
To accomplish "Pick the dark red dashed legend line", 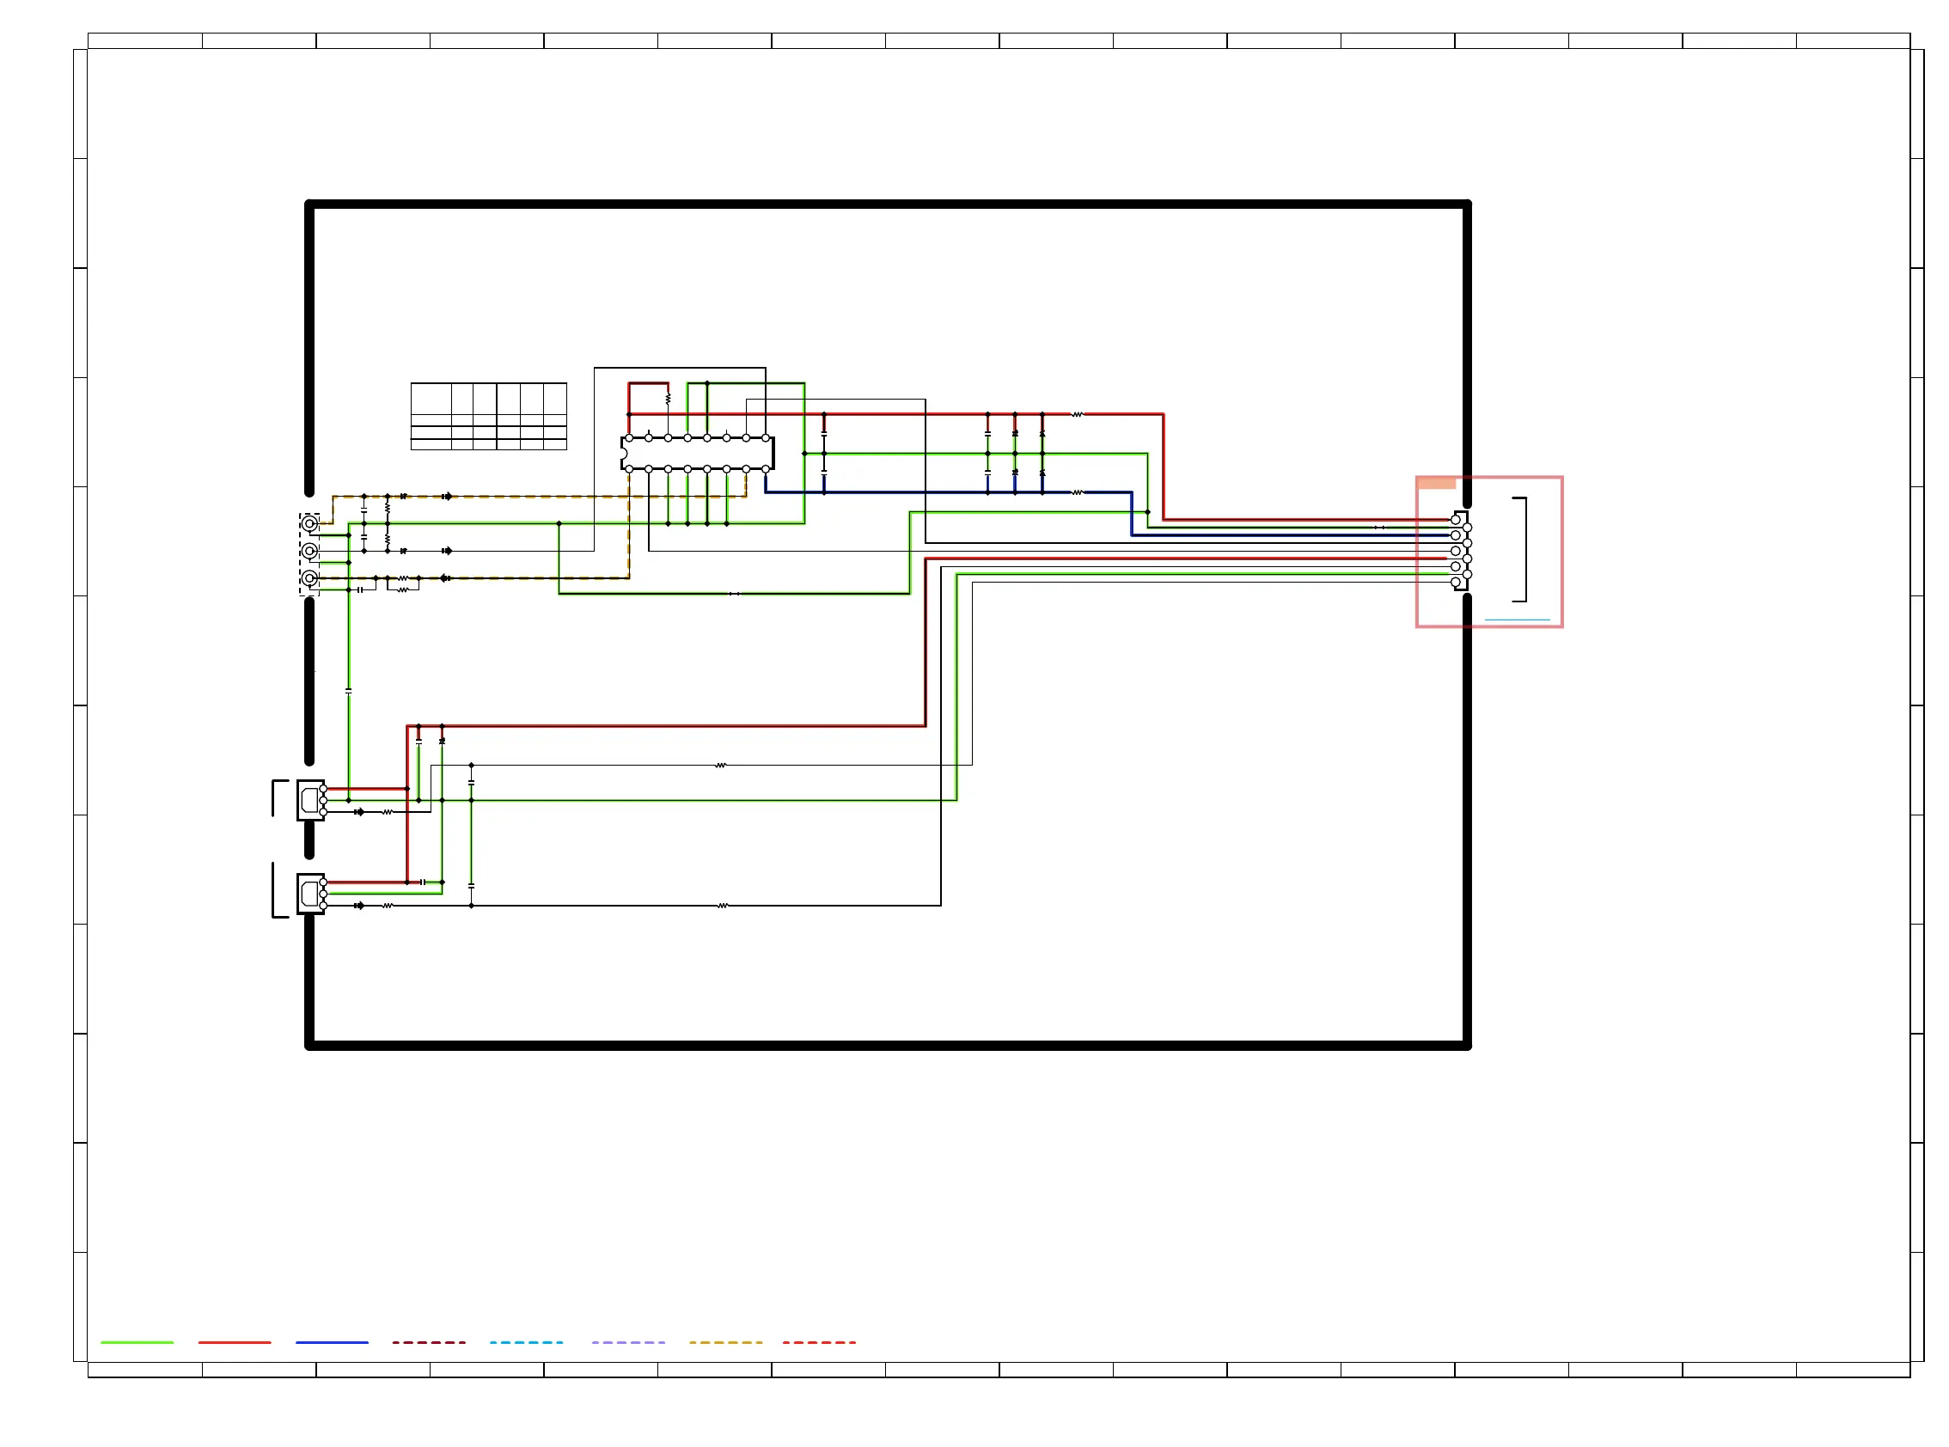I will [x=429, y=1342].
